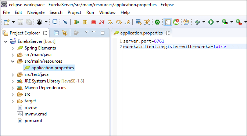The height and width of the screenshot is (136, 247).
Task: Click the Step Return icon
Action: pyautogui.click(x=127, y=22)
